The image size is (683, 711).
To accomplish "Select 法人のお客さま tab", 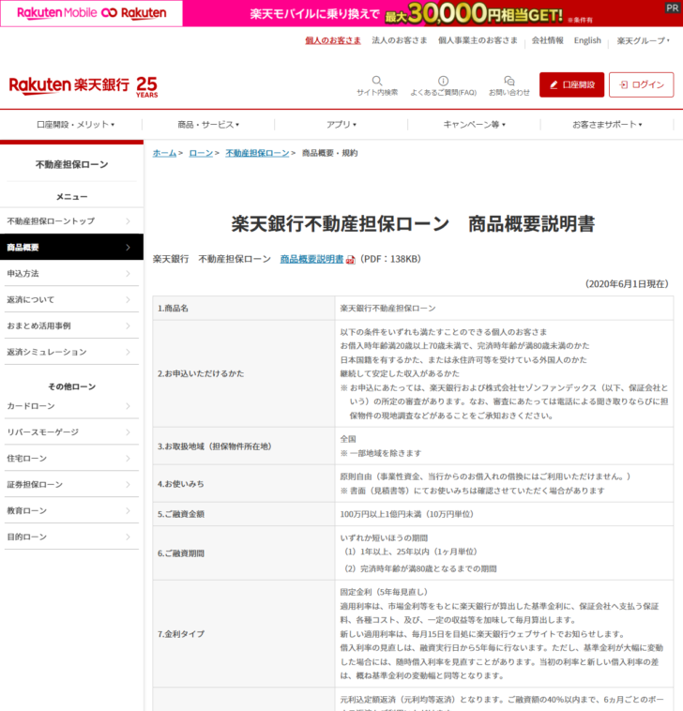I will (x=400, y=40).
